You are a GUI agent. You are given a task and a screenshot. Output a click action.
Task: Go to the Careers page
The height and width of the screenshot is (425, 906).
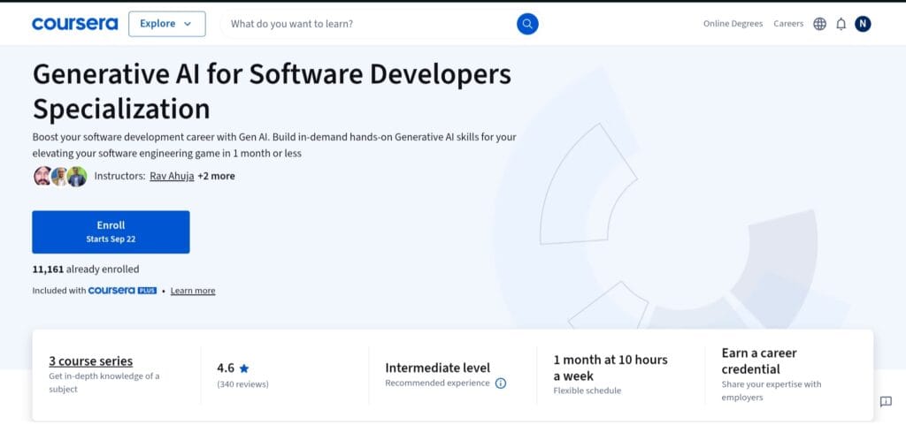(788, 24)
